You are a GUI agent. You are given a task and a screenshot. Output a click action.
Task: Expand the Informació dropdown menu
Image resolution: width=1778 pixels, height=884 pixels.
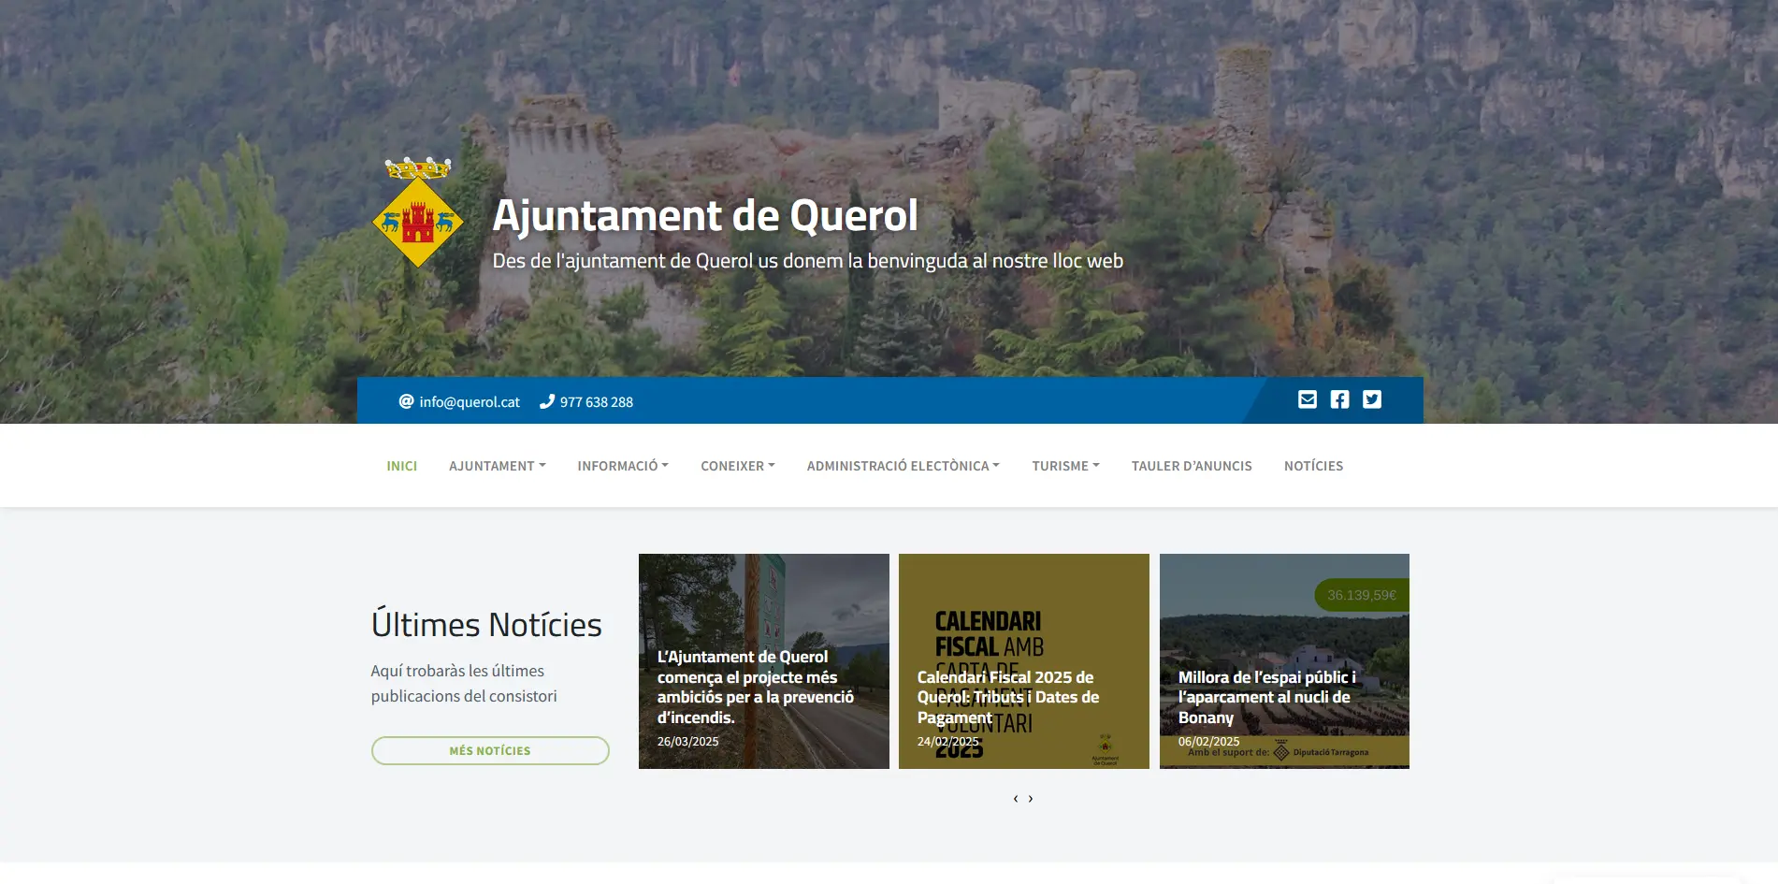click(622, 466)
